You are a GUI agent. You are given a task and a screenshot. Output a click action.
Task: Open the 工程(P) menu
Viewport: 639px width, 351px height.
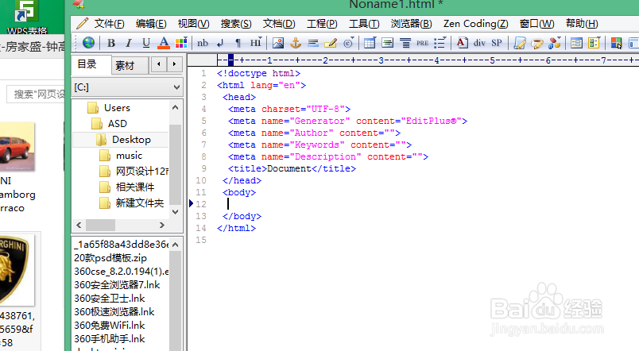[322, 24]
